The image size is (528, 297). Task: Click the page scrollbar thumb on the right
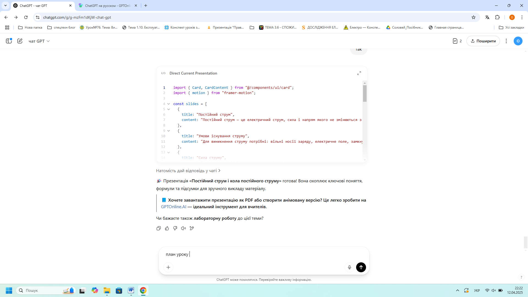(526, 242)
